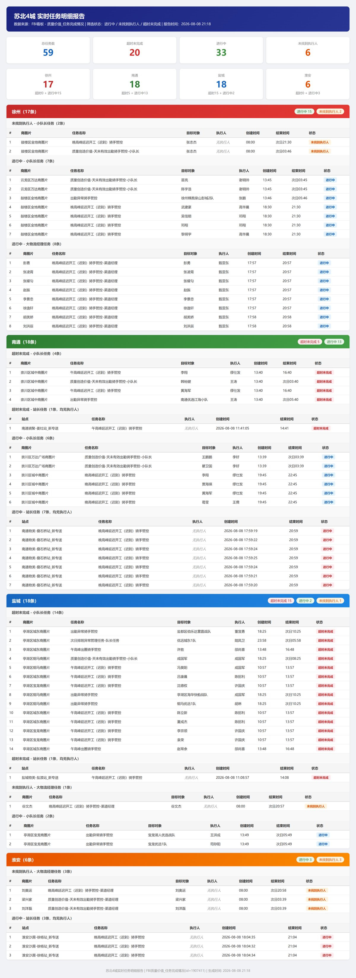Click creation time 2026-08-08 18:04:35
This screenshot has height=978, width=356.
point(239,937)
